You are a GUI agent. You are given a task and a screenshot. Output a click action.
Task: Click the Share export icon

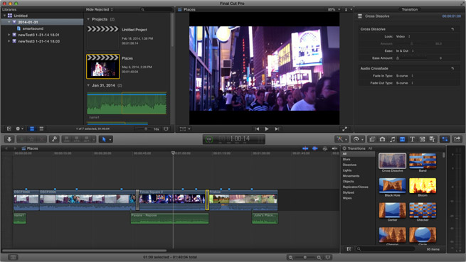pyautogui.click(x=457, y=139)
